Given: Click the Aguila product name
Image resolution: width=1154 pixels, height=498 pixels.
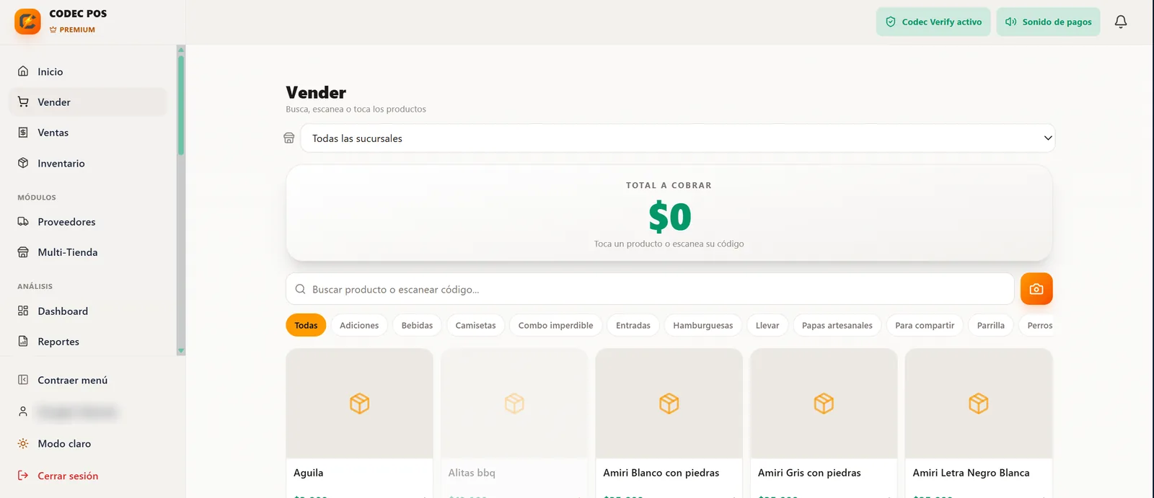Looking at the screenshot, I should pos(308,473).
